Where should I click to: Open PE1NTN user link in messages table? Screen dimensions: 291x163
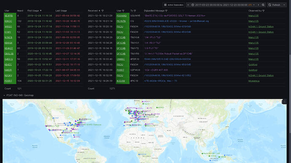(121, 21)
